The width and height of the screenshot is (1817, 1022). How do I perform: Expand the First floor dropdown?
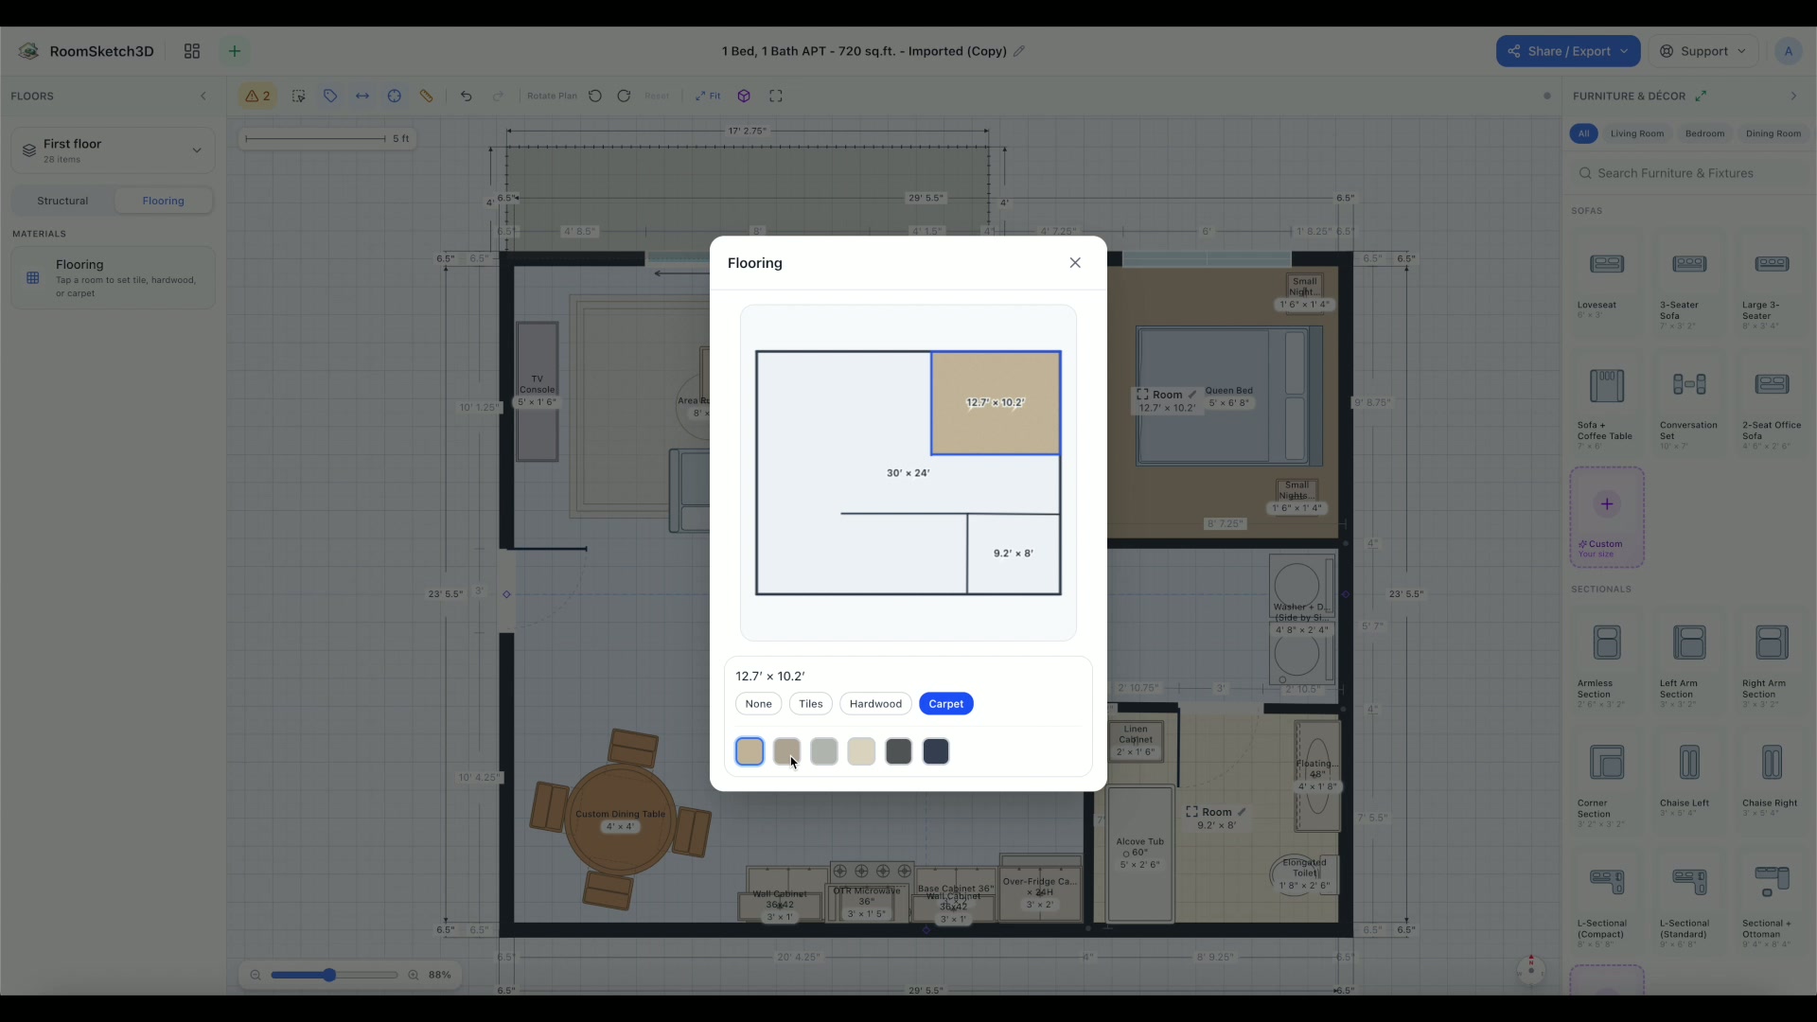pyautogui.click(x=113, y=150)
